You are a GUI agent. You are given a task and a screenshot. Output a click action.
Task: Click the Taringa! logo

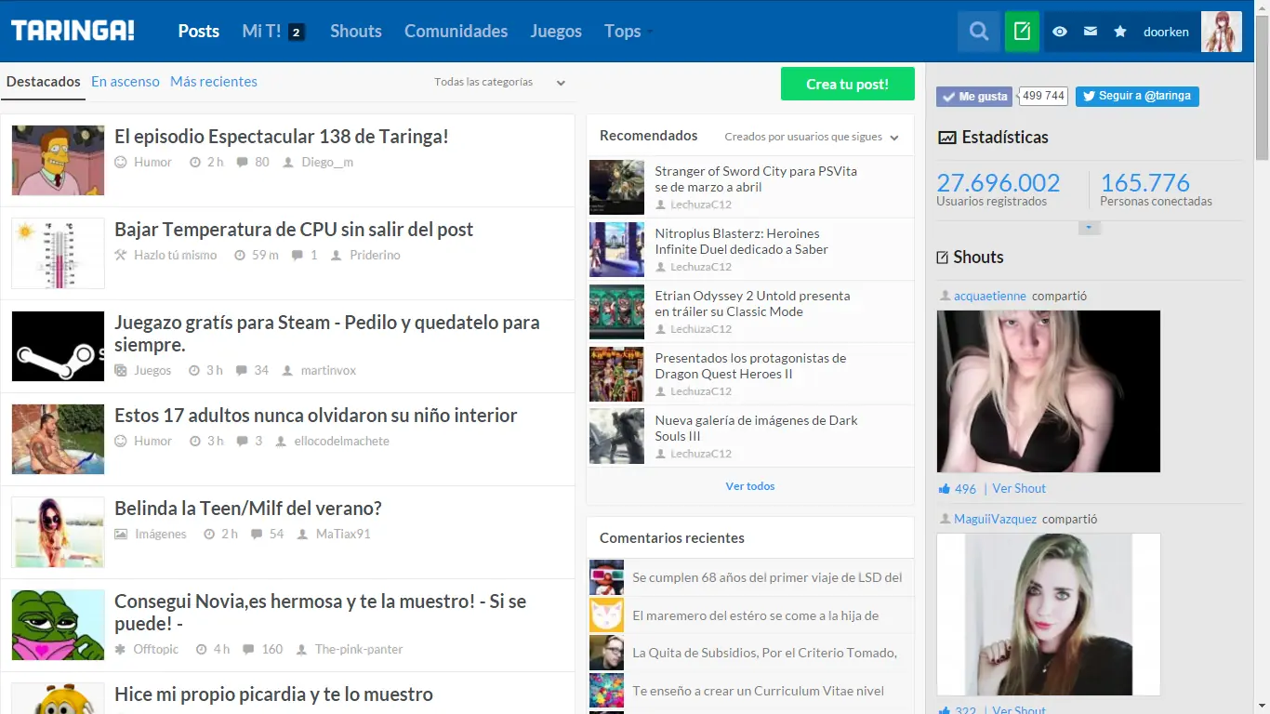click(73, 29)
